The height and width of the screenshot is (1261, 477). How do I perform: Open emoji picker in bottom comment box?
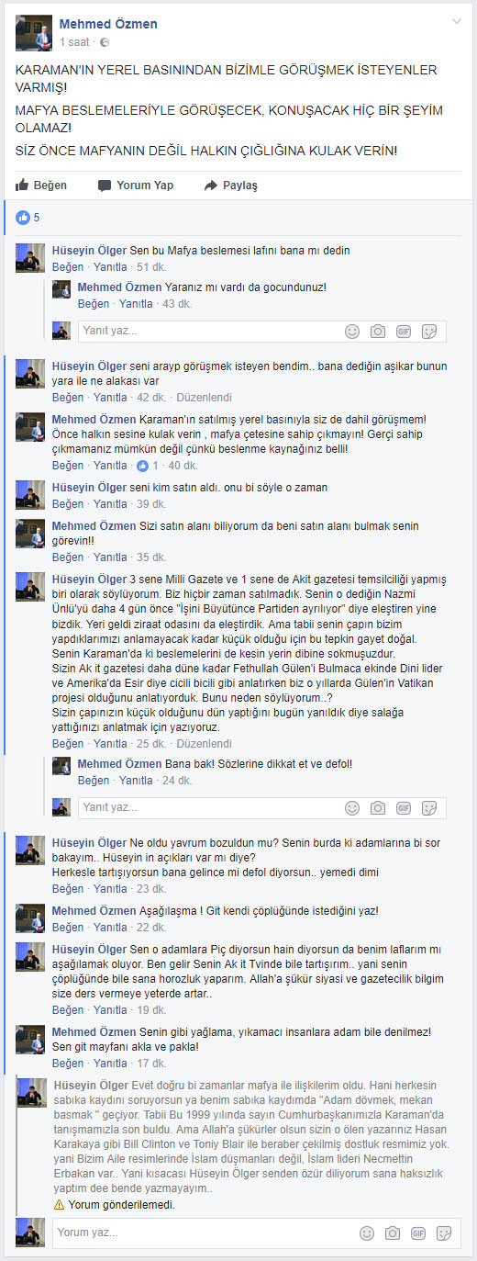point(367,1233)
